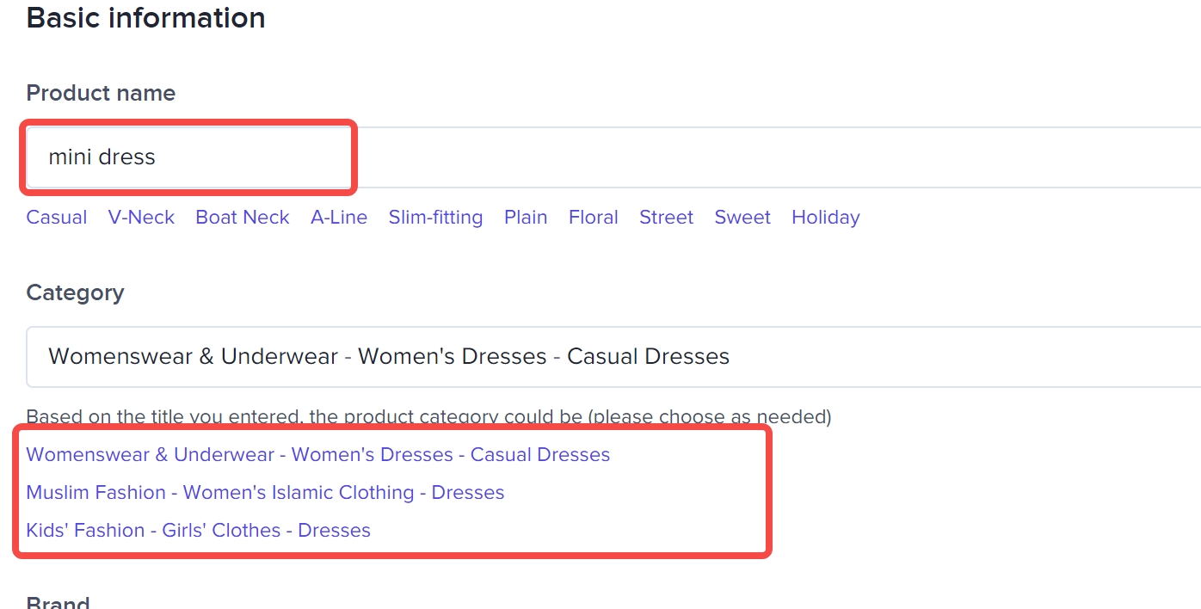This screenshot has height=609, width=1201.
Task: Add the Casual keyword suggestion
Action: pos(57,218)
